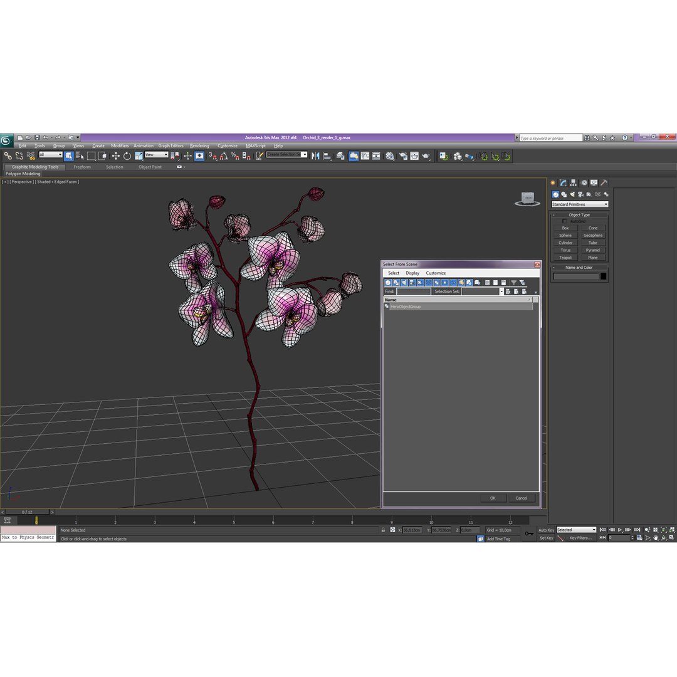The image size is (677, 677).
Task: Open the Utilities hammer panel tab
Action: [604, 182]
